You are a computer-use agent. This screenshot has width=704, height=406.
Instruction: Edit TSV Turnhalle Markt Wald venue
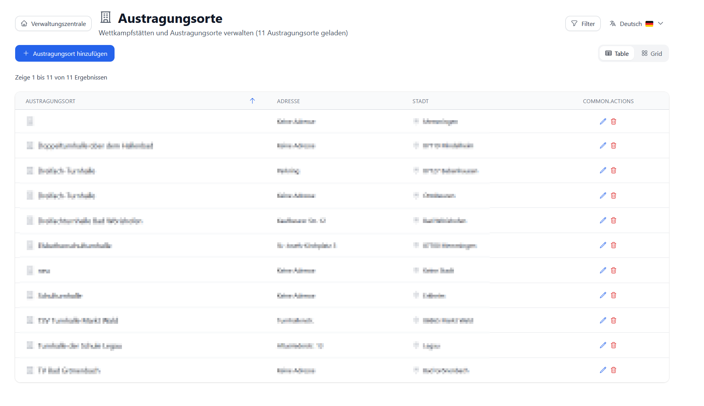603,320
